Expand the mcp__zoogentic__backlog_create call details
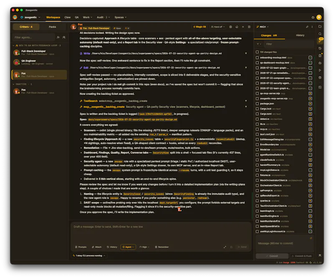The image size is (334, 278). (x=246, y=107)
